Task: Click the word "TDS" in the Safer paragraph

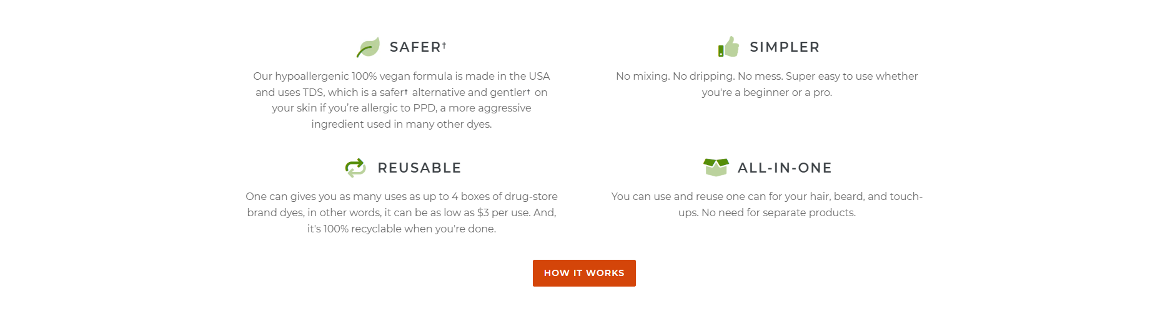Action: (x=313, y=92)
